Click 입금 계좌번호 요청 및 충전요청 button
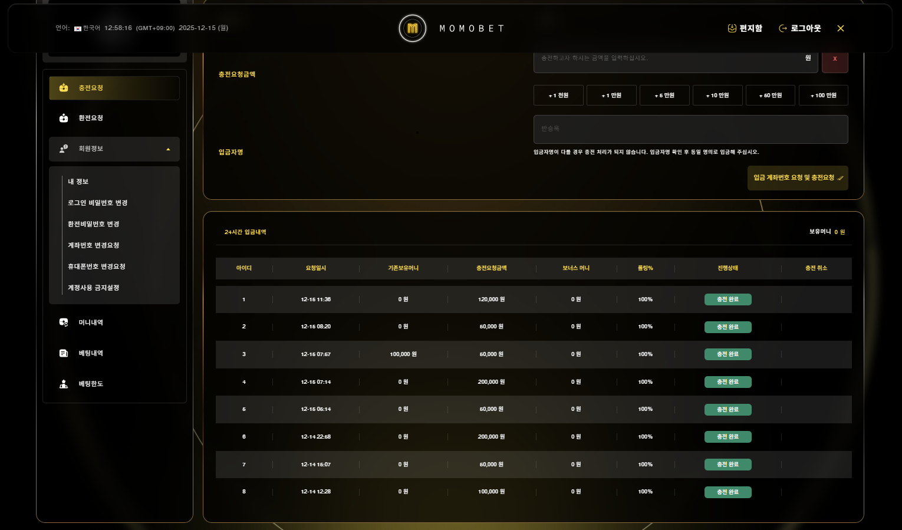Viewport: 902px width, 530px height. (797, 178)
